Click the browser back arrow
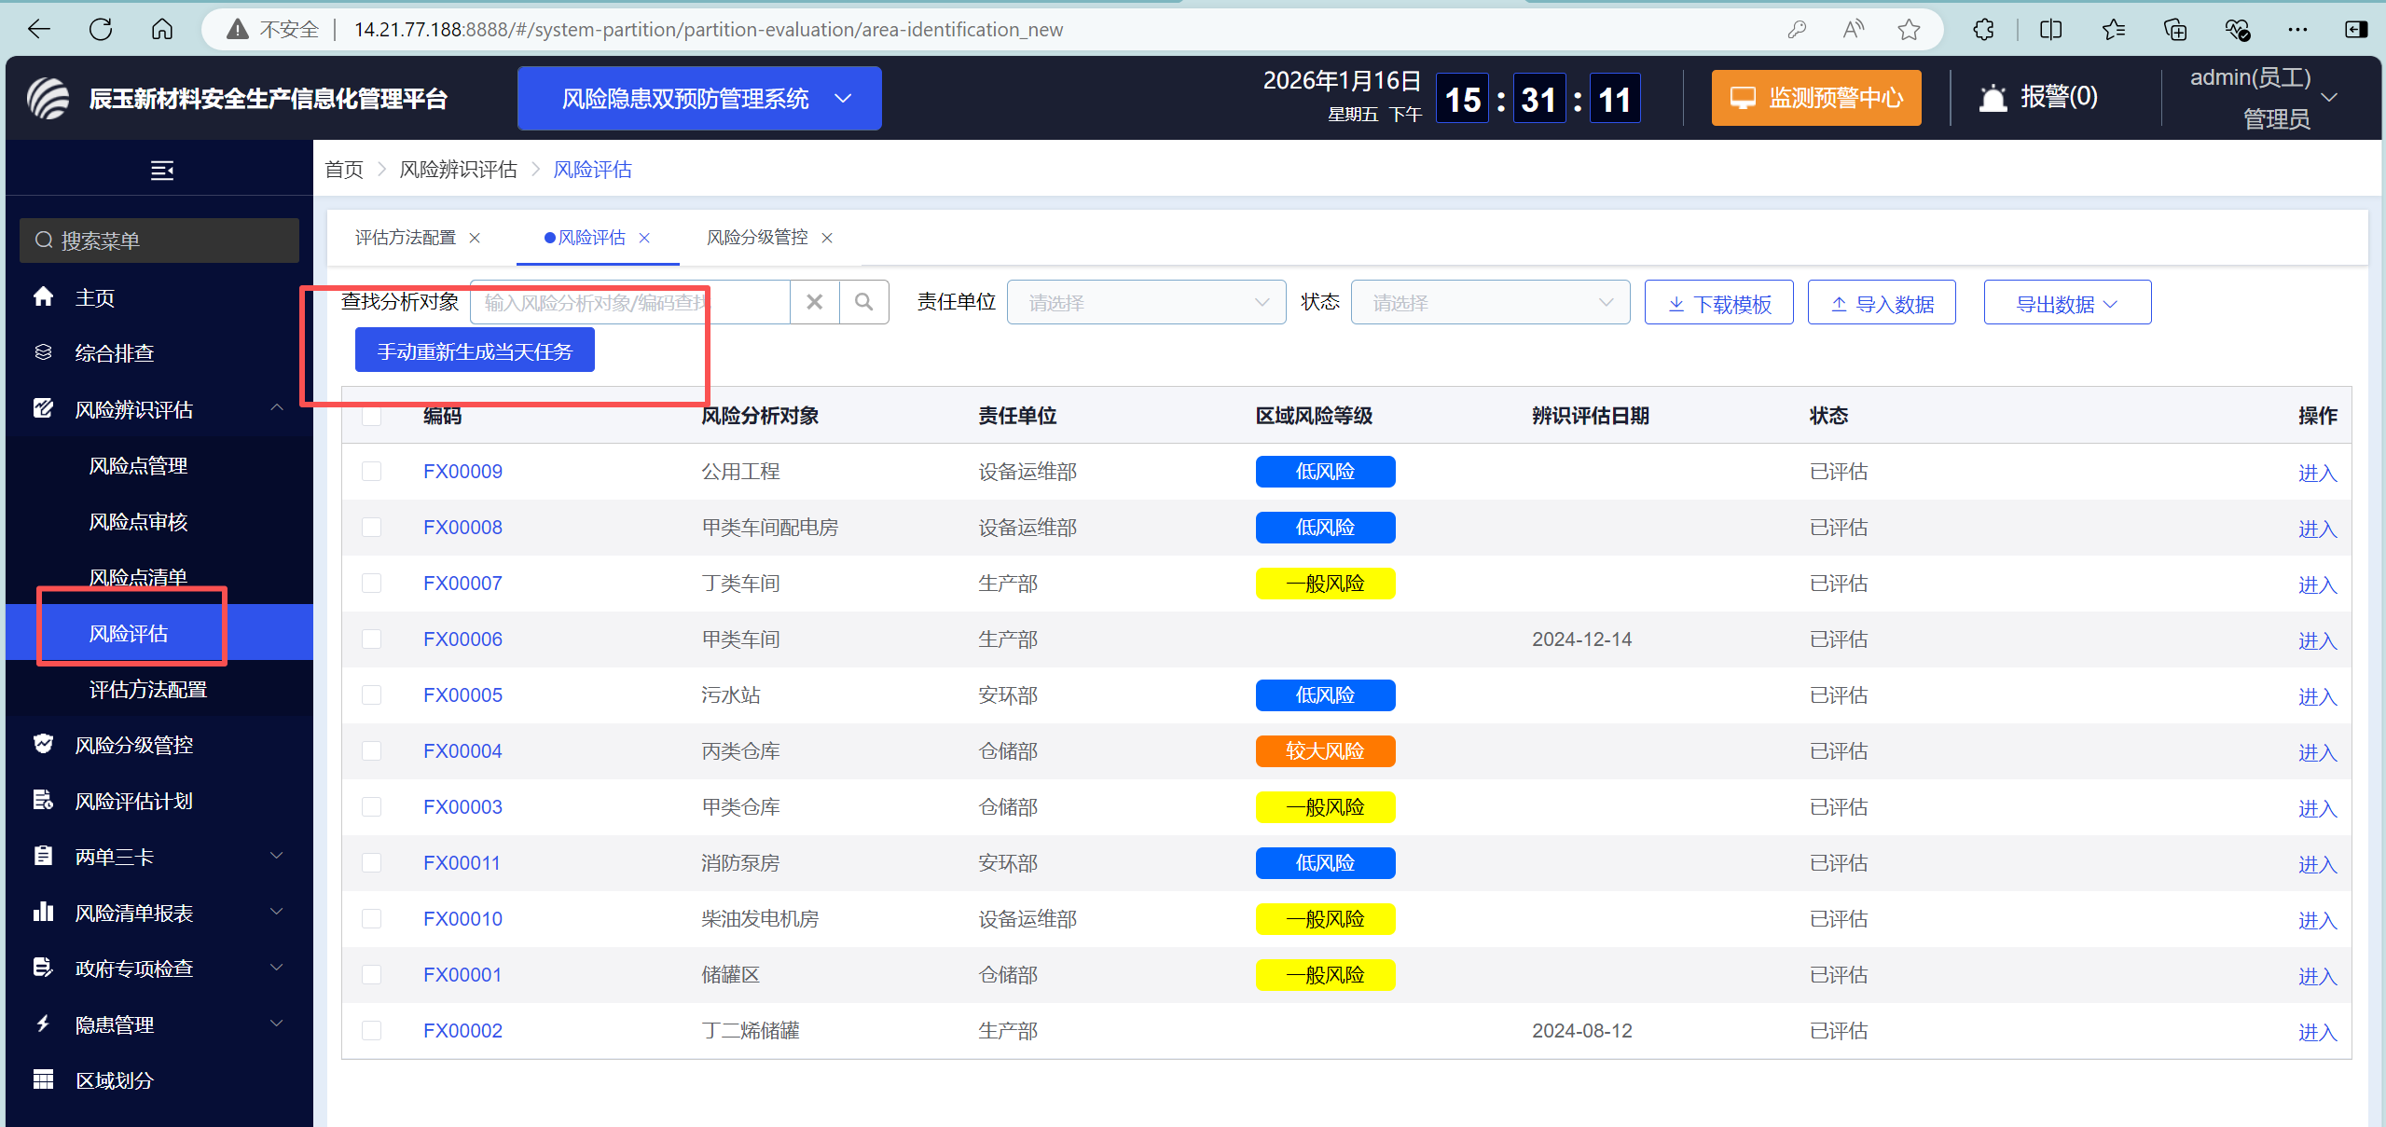The height and width of the screenshot is (1127, 2386). click(x=39, y=30)
